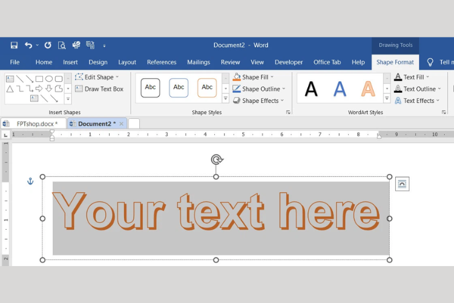Image resolution: width=454 pixels, height=303 pixels.
Task: Switch to the Review tab
Action: [x=230, y=62]
